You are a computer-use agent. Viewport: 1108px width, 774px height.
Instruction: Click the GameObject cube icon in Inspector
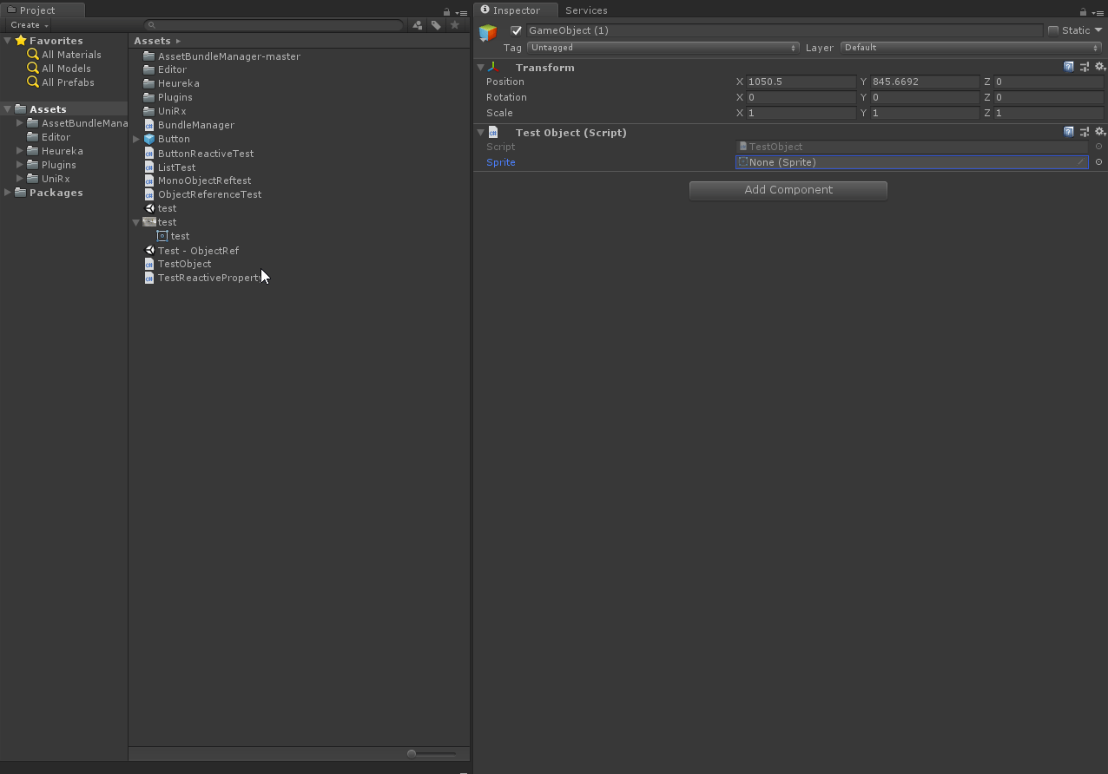click(488, 33)
